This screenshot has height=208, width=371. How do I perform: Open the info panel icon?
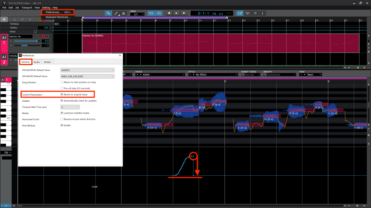[262, 13]
